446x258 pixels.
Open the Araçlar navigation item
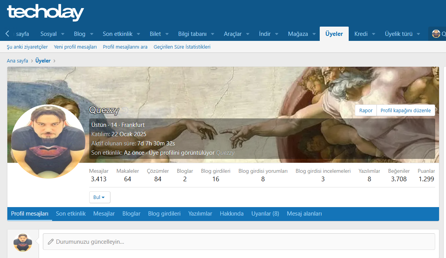pyautogui.click(x=233, y=34)
